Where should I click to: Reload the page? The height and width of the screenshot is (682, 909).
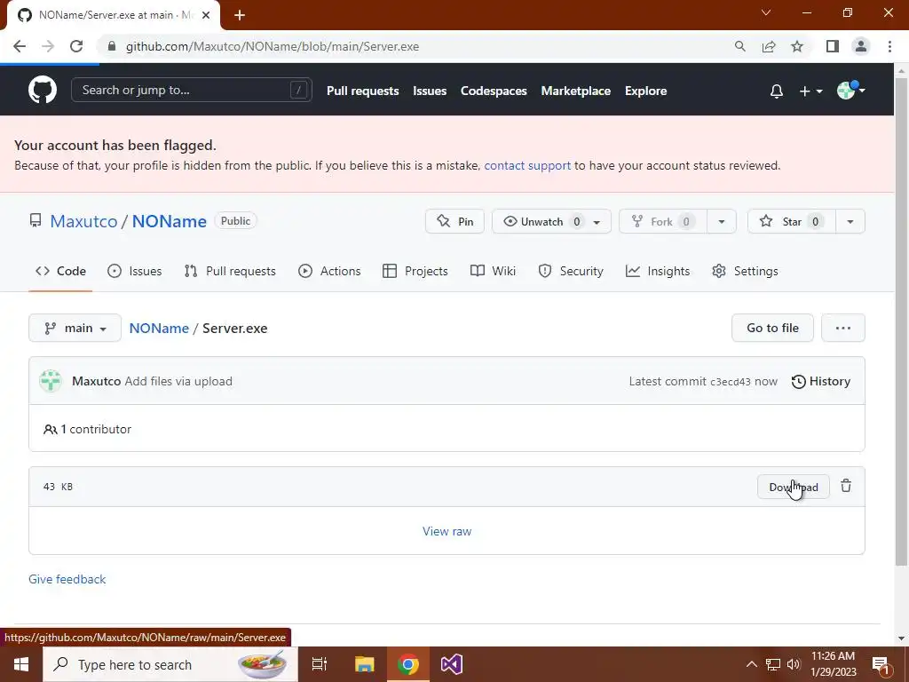click(x=76, y=46)
